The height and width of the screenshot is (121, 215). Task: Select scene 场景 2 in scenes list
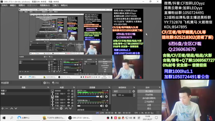25,91
